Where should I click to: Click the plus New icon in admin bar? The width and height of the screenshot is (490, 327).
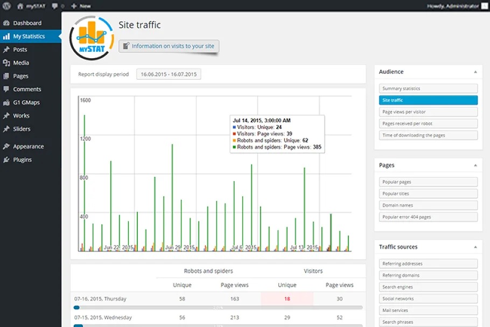[x=74, y=6]
